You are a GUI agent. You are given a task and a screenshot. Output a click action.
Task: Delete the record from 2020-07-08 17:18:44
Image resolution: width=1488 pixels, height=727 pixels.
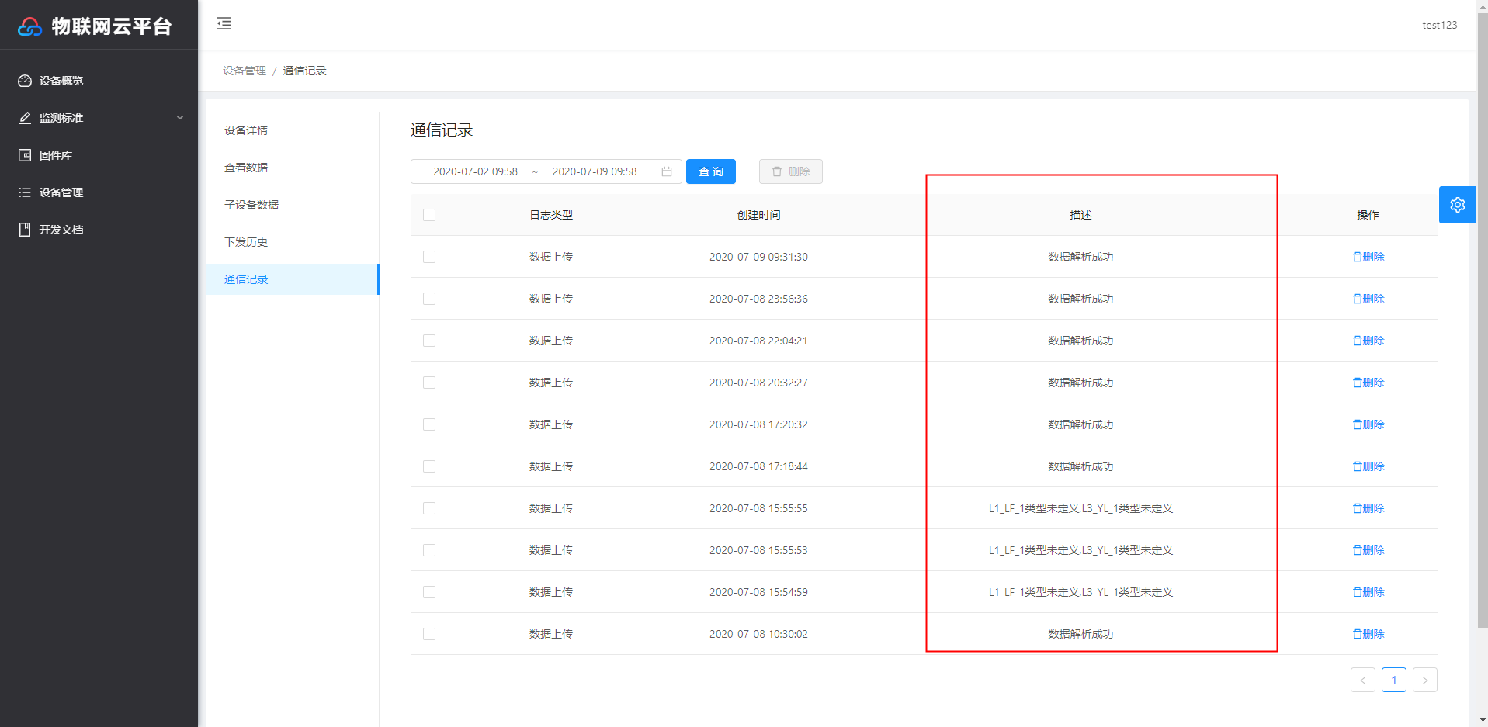click(x=1368, y=466)
